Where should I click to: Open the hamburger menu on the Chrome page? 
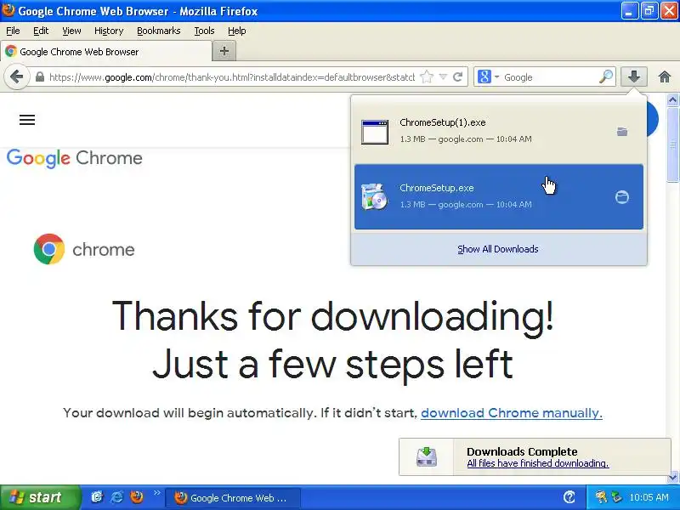pyautogui.click(x=27, y=120)
